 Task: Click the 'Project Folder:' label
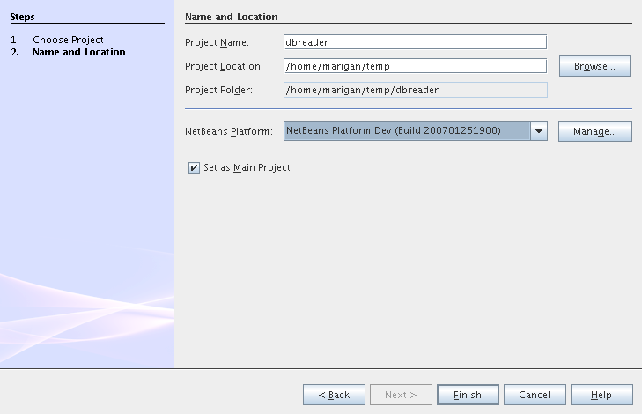pos(219,90)
